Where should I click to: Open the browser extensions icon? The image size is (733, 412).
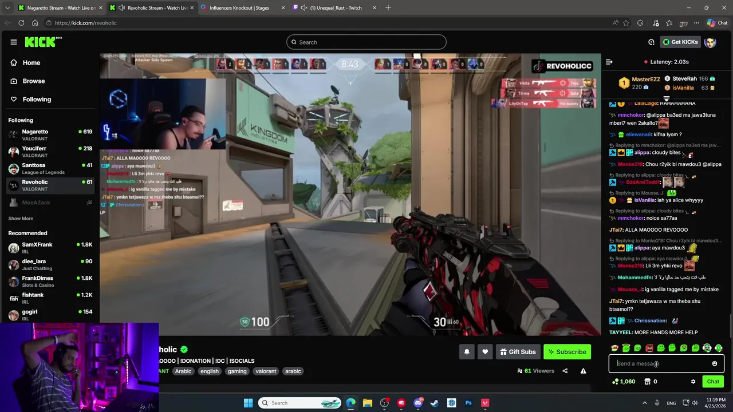point(640,23)
